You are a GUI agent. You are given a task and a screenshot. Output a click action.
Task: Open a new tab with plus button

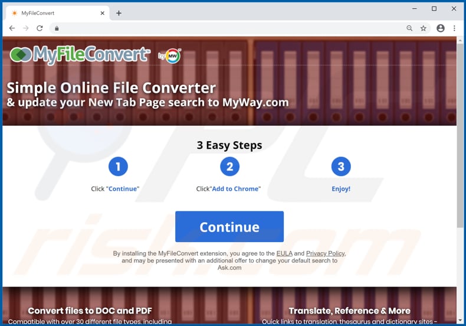119,13
